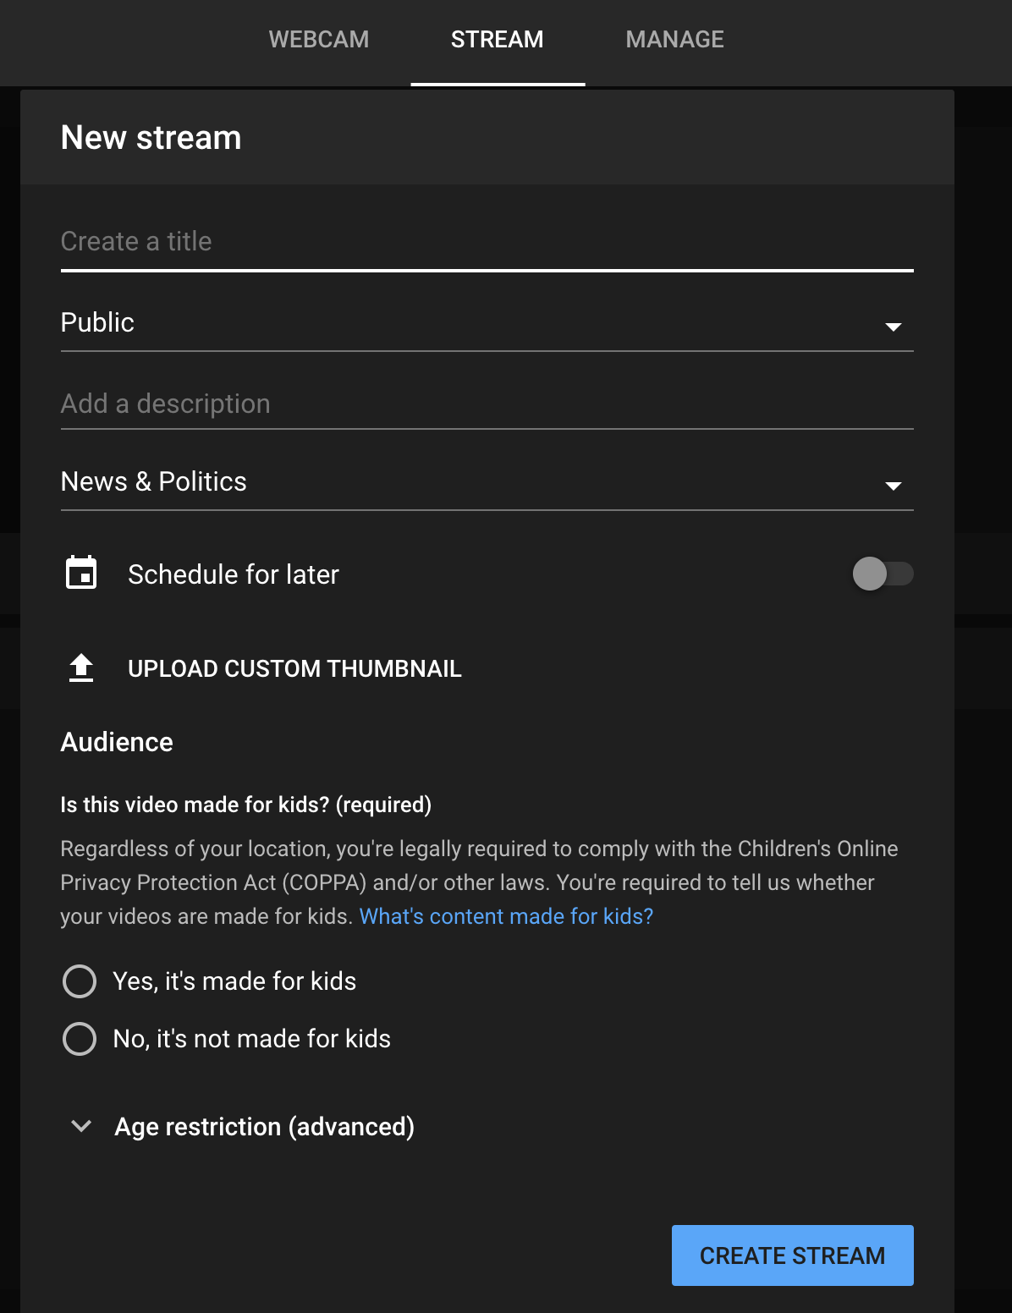
Task: Select "Yes, it's made for kids"
Action: click(x=80, y=981)
